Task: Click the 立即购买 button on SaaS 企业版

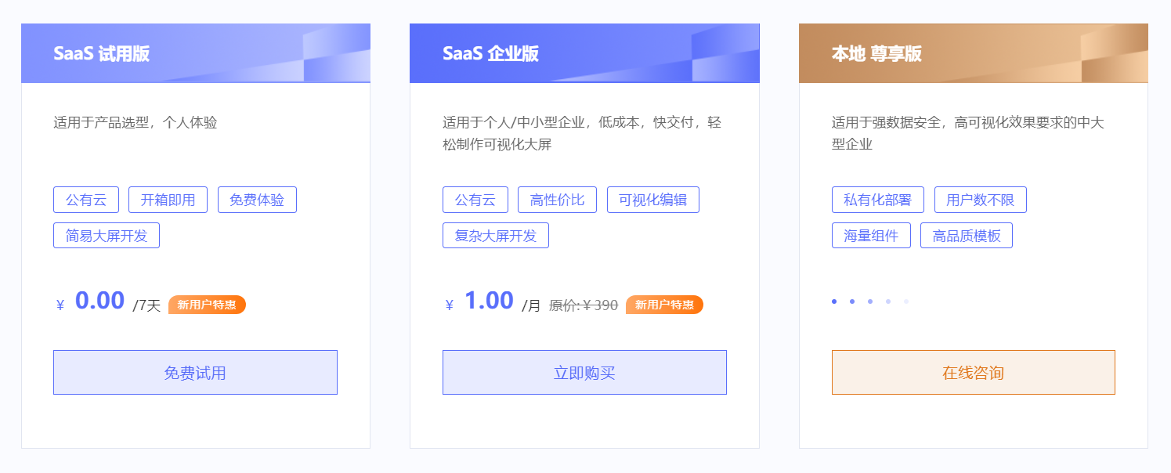Action: pyautogui.click(x=584, y=372)
